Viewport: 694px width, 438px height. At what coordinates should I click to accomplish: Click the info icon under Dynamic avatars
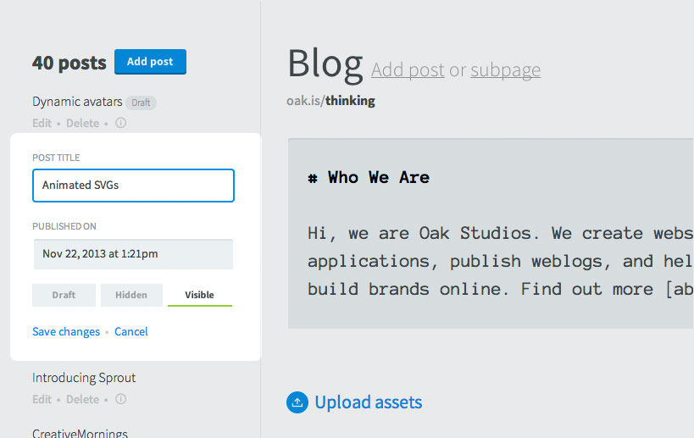coord(121,123)
